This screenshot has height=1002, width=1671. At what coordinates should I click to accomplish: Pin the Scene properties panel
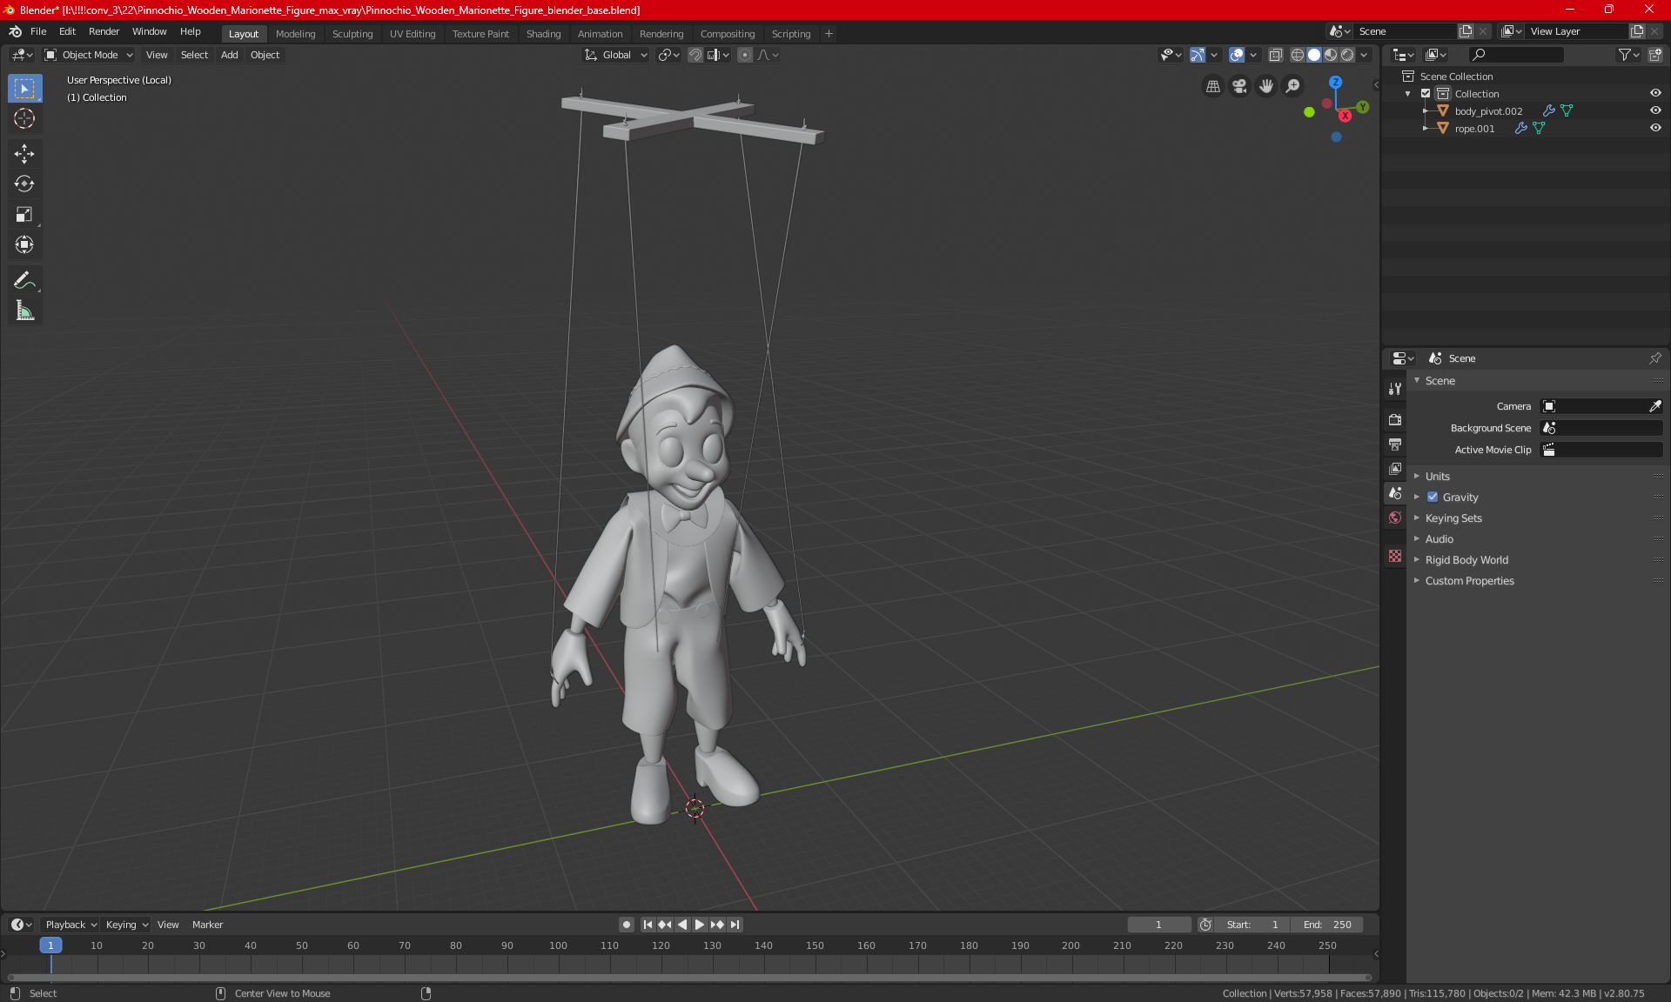coord(1654,358)
